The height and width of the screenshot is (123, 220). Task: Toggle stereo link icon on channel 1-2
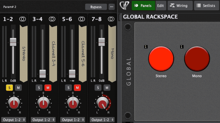22,19
